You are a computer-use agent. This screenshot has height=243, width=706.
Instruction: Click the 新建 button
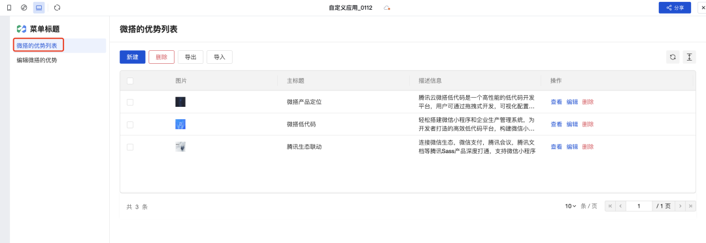(x=132, y=57)
